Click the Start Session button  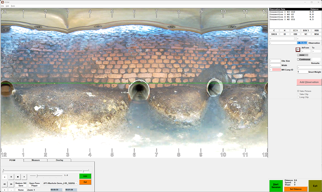276,186
